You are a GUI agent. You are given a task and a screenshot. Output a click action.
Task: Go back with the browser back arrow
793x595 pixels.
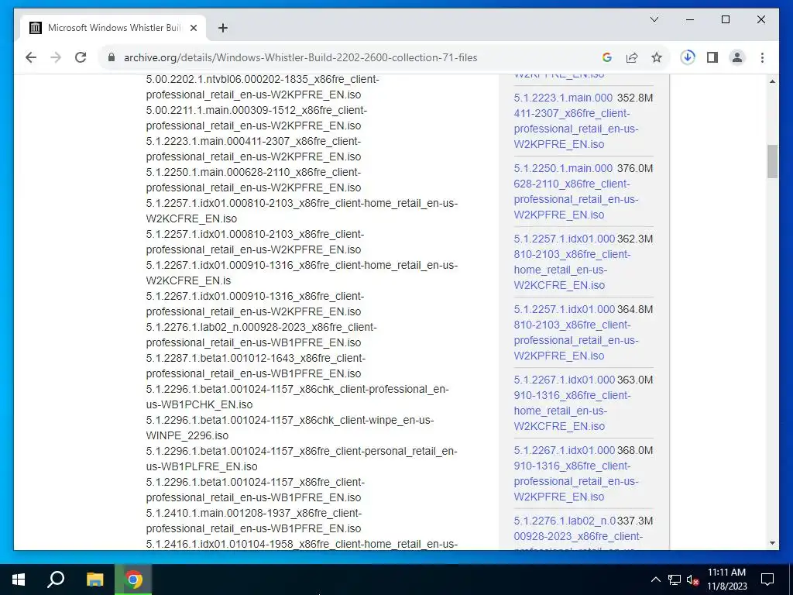(31, 57)
